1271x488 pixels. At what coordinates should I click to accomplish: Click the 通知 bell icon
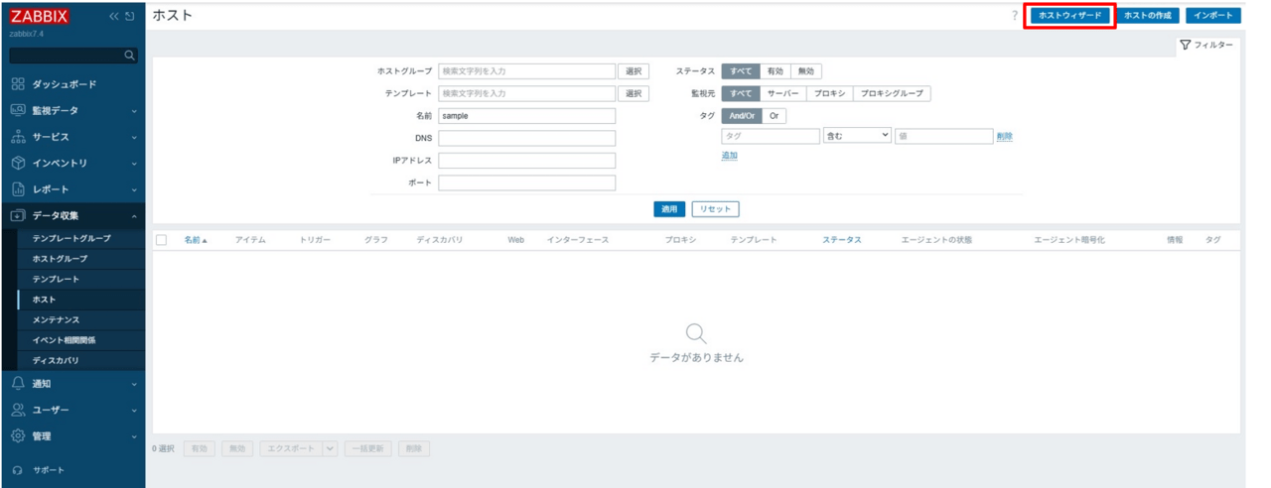tap(18, 384)
